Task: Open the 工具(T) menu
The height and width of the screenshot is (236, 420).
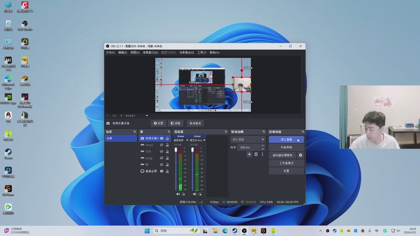Action: point(202,52)
